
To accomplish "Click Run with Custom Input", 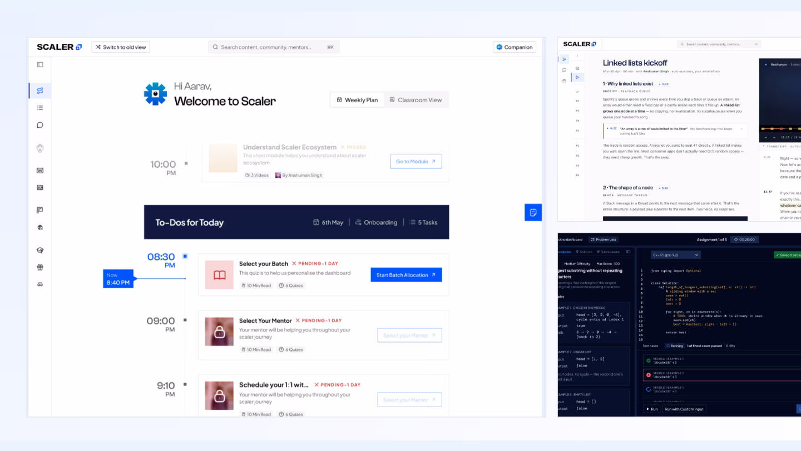I will [684, 409].
